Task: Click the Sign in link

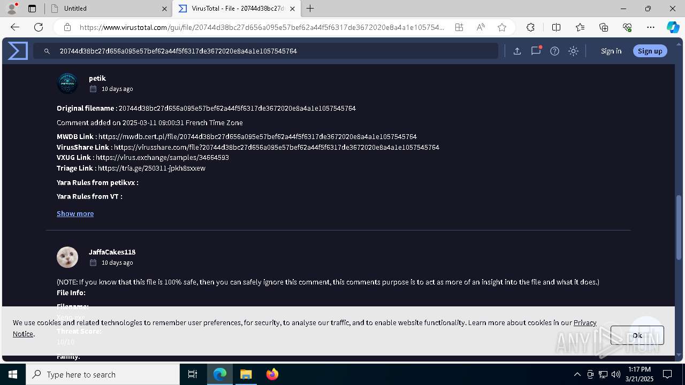Action: [611, 51]
